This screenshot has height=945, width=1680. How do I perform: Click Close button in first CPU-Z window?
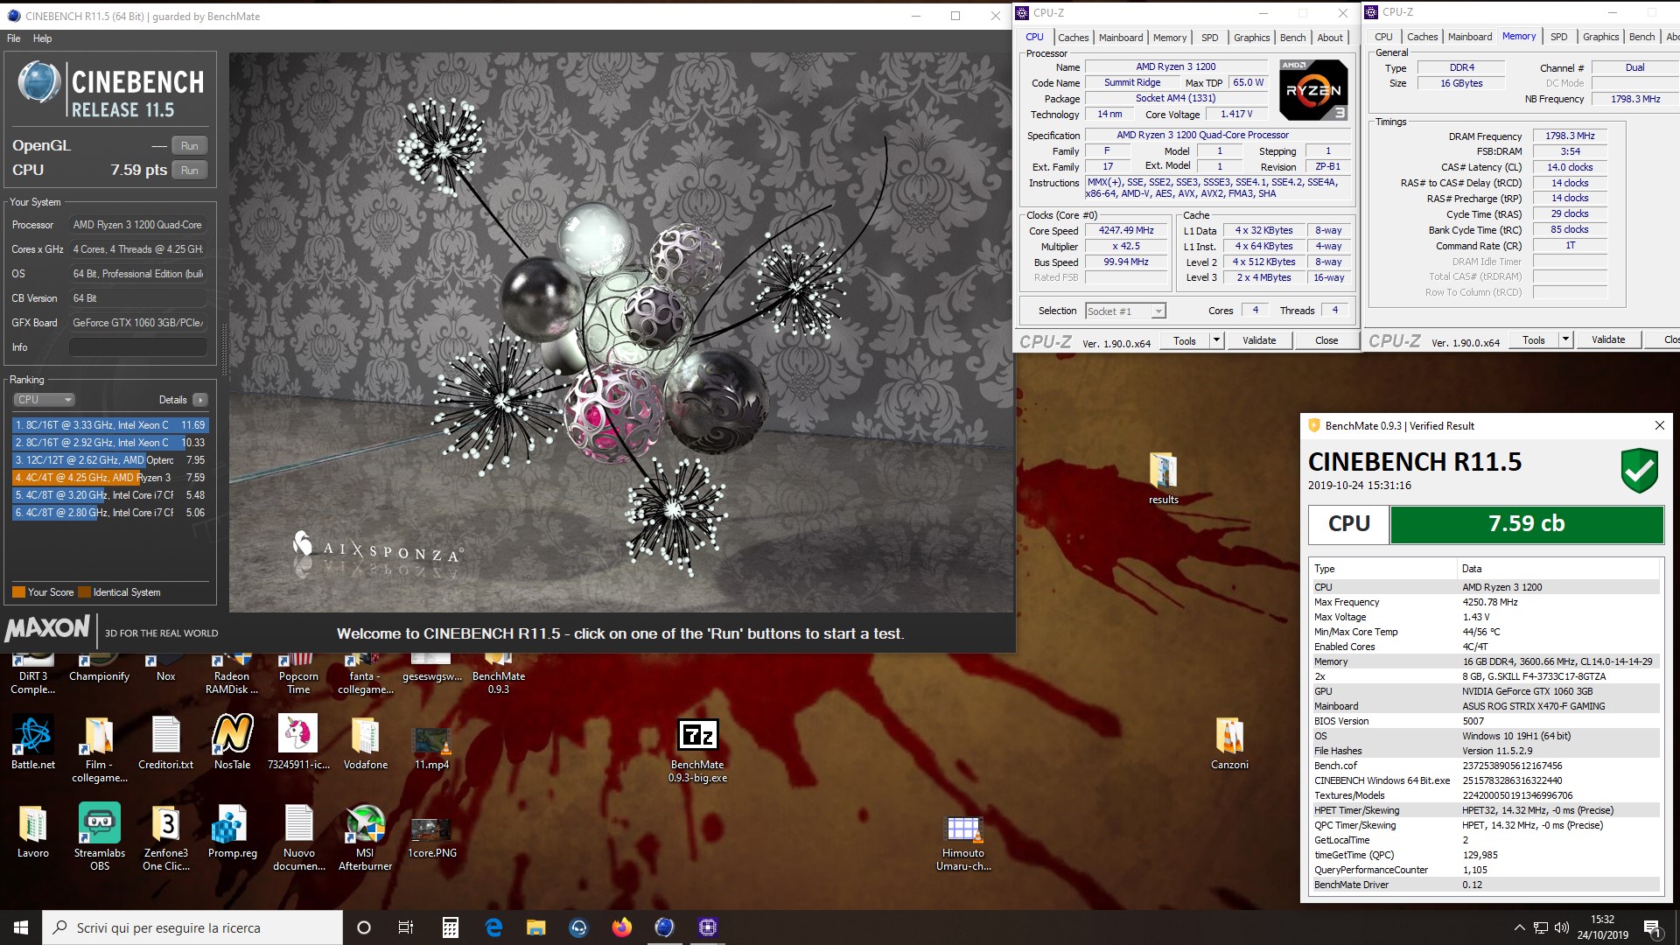(x=1326, y=340)
